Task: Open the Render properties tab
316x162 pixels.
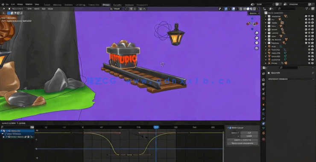Action: 263,80
